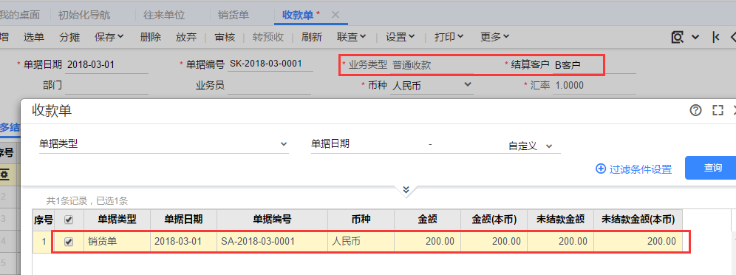
Task: Click the document search magnifier icon
Action: pos(677,38)
